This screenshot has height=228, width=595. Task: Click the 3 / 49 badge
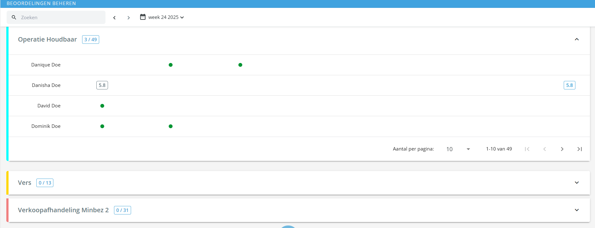(91, 39)
